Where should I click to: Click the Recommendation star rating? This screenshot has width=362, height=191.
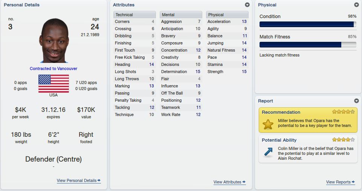(343, 112)
